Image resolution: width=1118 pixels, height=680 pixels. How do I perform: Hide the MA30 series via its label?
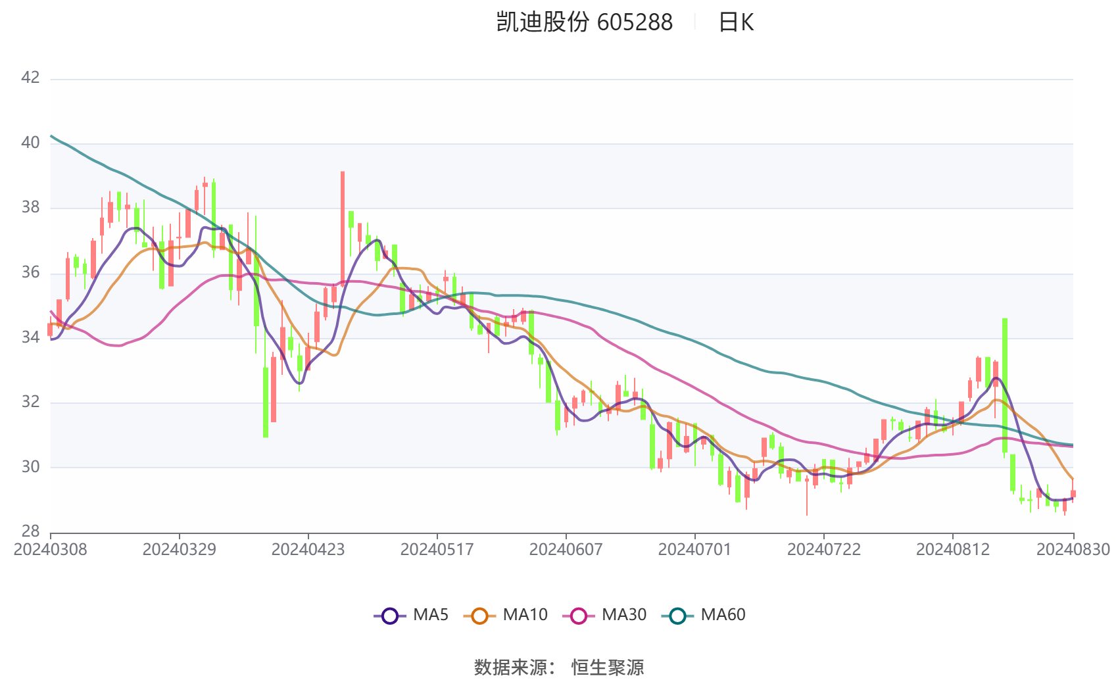tap(624, 615)
